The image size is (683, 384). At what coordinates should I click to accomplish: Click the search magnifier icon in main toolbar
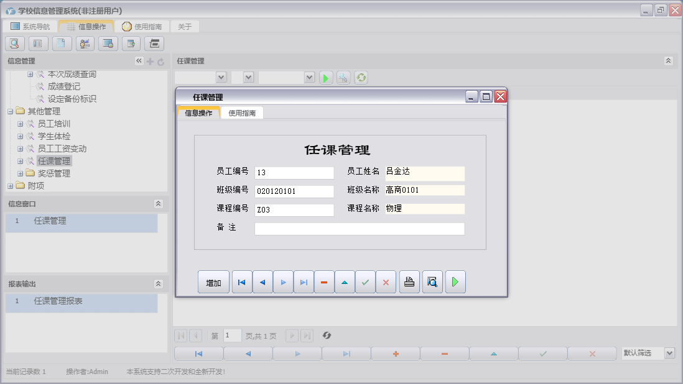14,43
